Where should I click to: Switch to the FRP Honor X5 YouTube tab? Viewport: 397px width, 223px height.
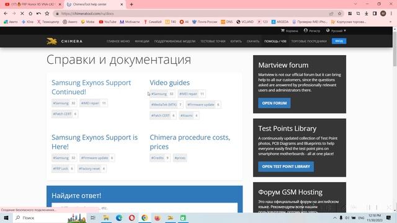click(x=32, y=4)
